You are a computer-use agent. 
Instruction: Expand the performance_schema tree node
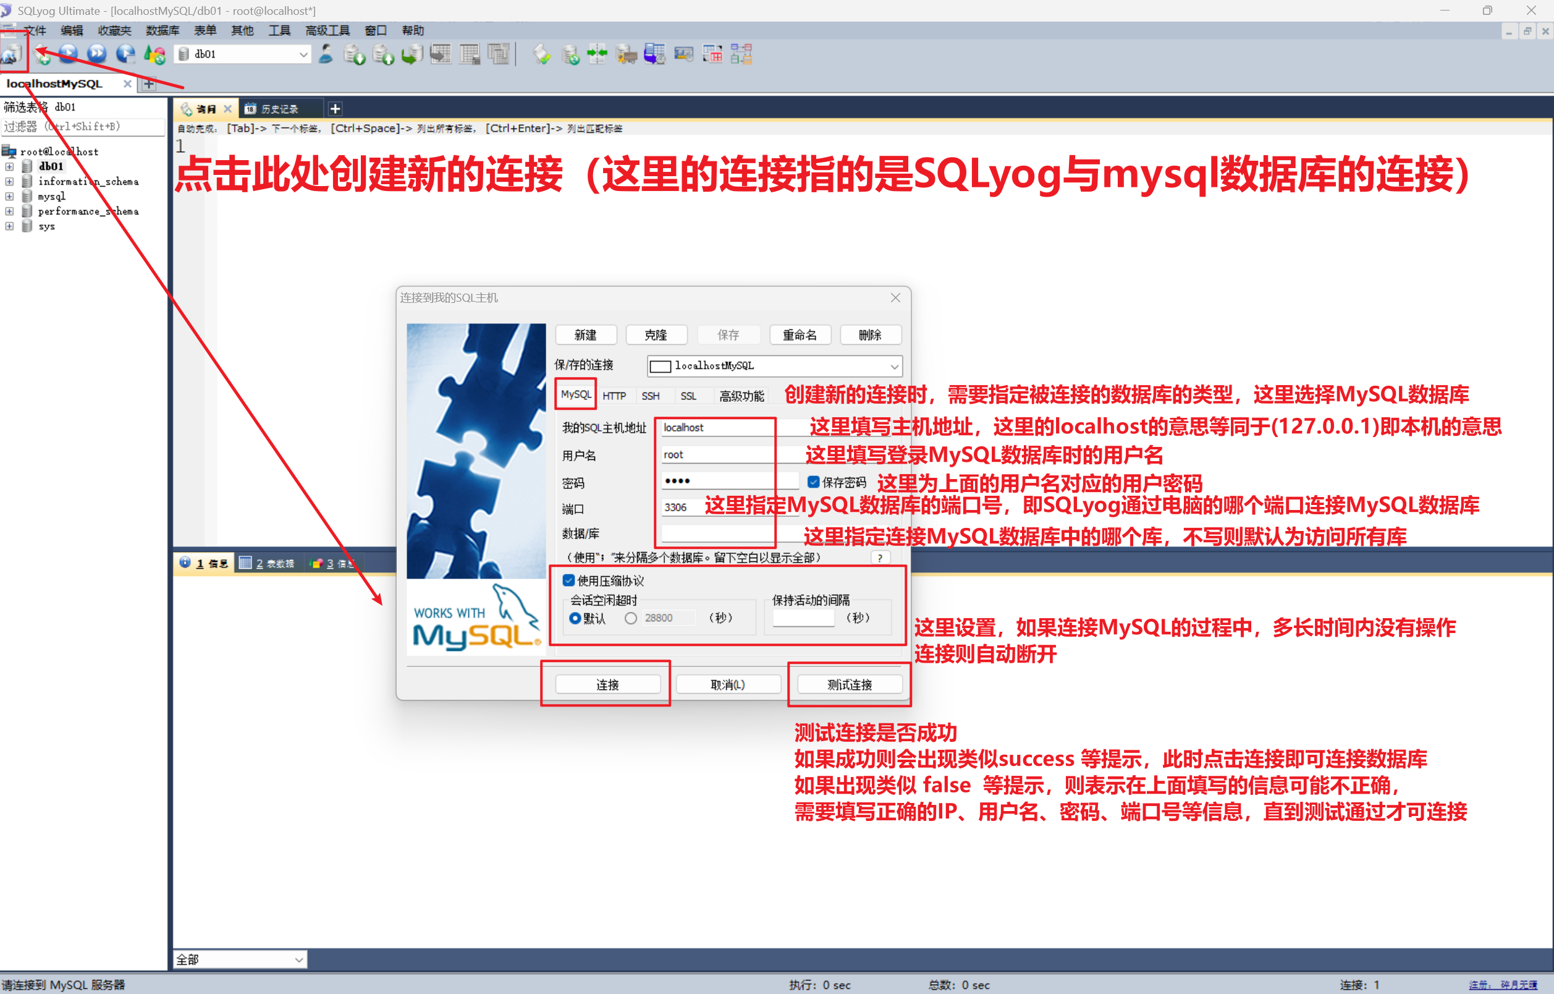(x=9, y=211)
